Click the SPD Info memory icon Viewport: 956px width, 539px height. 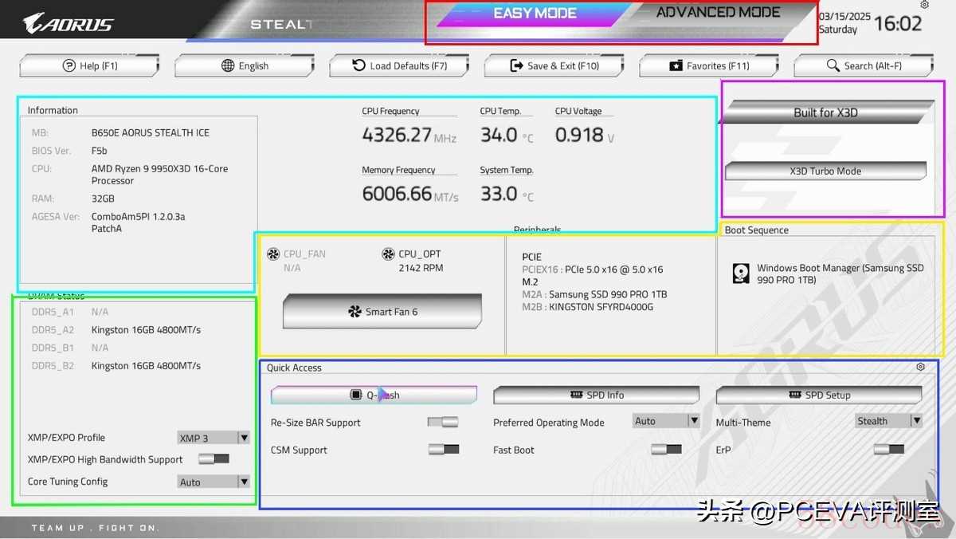click(x=577, y=395)
